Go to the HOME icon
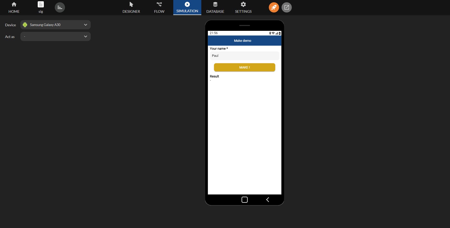Screen dimensions: 450x228 pyautogui.click(x=14, y=4)
